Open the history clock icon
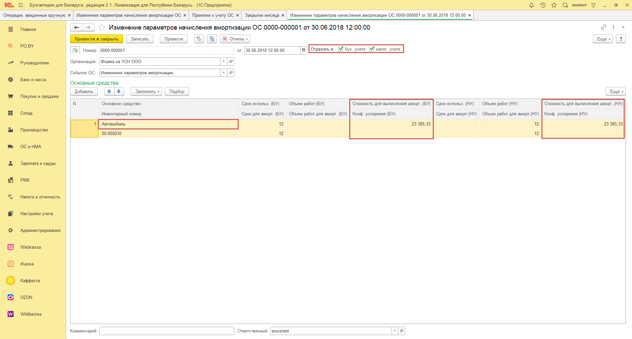The width and height of the screenshot is (632, 339). tap(543, 5)
